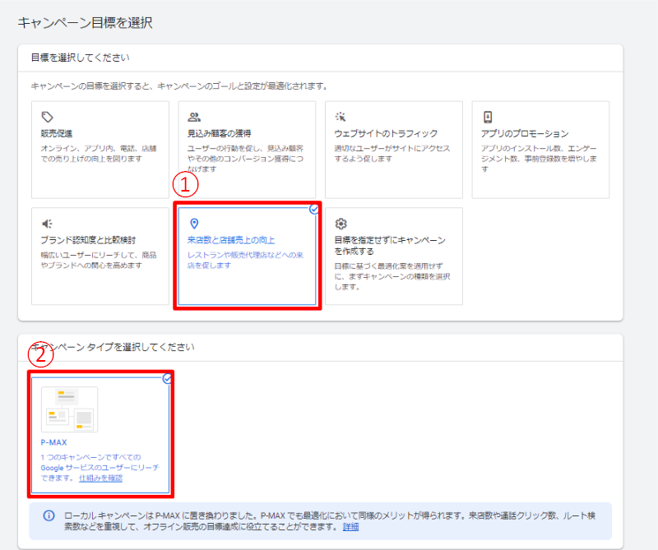Choose 目標を指定せずにキャンペーンを作成する option title

tap(390, 245)
